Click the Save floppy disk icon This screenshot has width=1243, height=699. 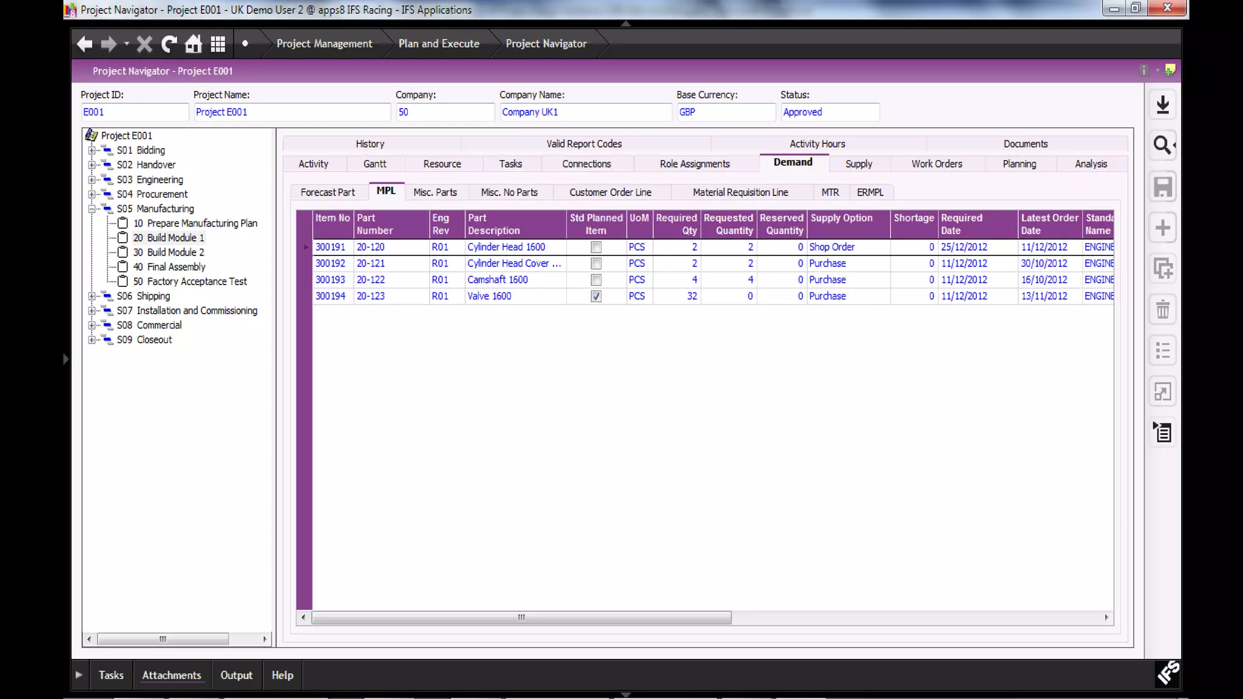coord(1162,187)
